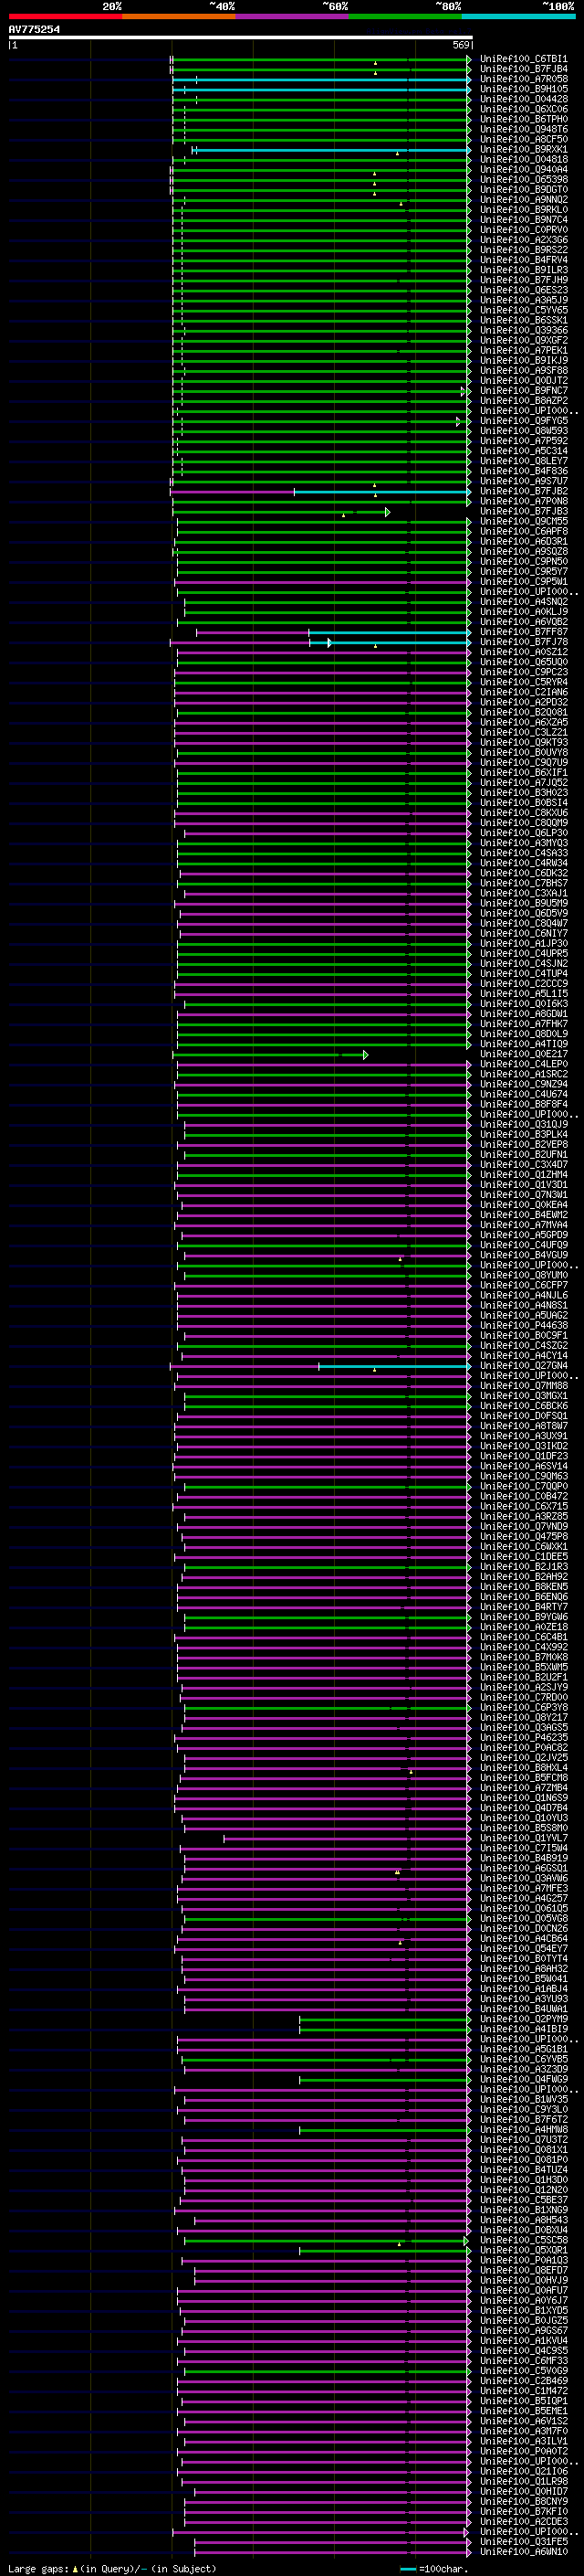Select label UniRef100_Q9CM55
This screenshot has width=584, height=2576.
(524, 521)
